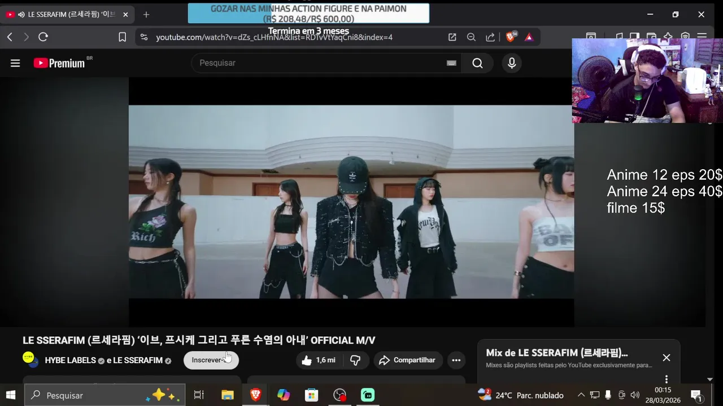The height and width of the screenshot is (406, 723).
Task: Go back with the browser back arrow
Action: 10,37
